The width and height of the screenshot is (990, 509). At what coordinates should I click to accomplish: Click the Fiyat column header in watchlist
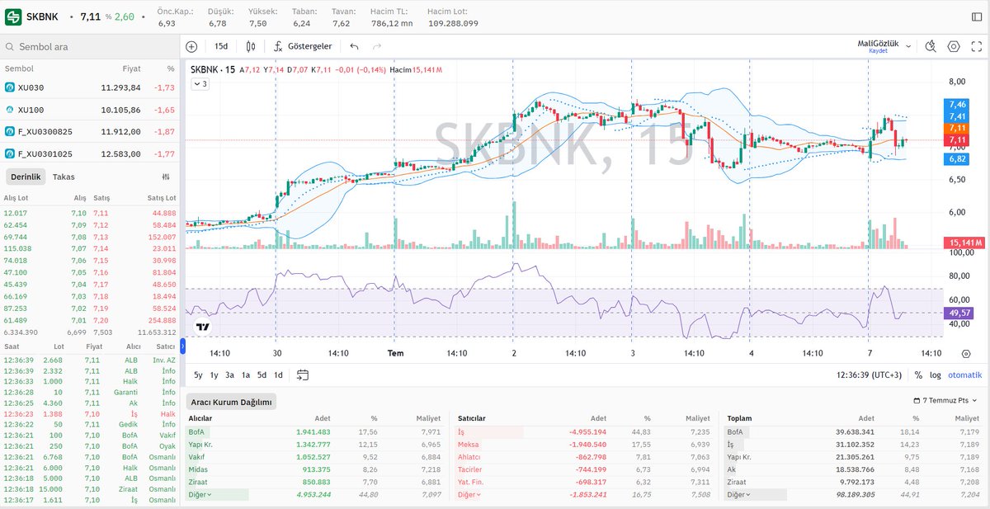[x=132, y=68]
